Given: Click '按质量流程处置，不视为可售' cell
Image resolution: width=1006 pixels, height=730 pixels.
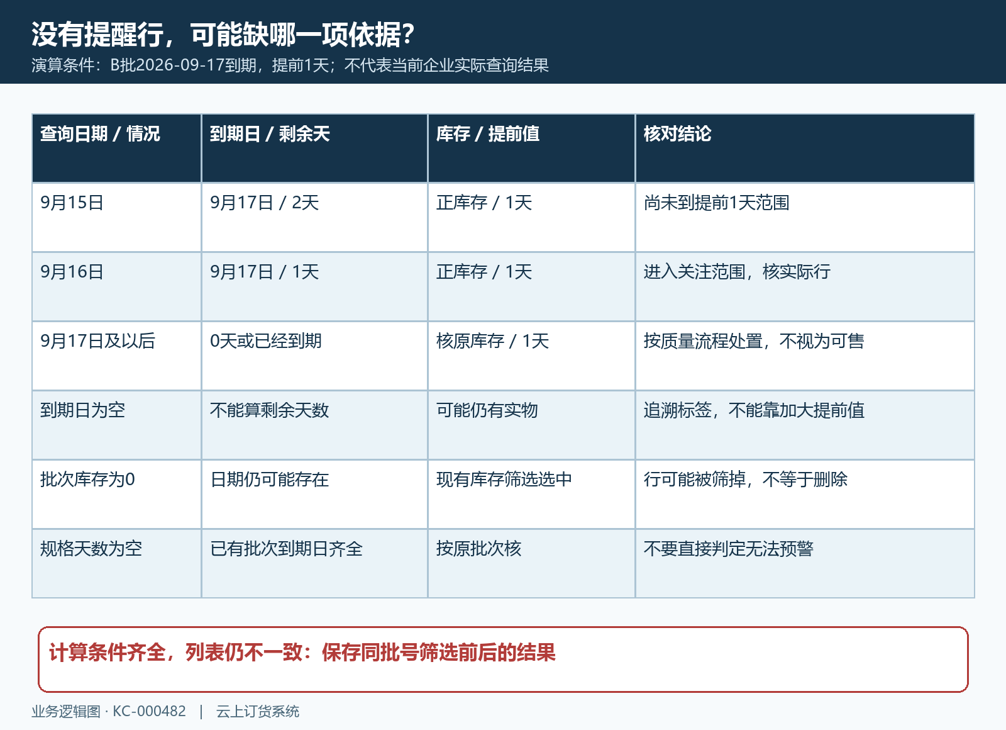Looking at the screenshot, I should tap(805, 356).
